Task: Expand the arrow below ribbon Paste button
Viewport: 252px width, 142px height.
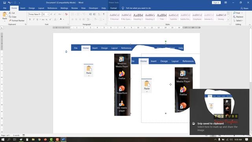Action: coord(5,21)
